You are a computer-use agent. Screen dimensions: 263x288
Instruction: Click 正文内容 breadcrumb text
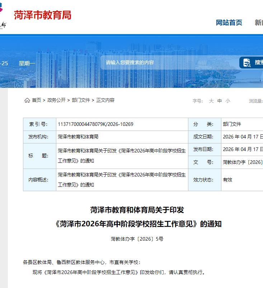[x=105, y=100]
